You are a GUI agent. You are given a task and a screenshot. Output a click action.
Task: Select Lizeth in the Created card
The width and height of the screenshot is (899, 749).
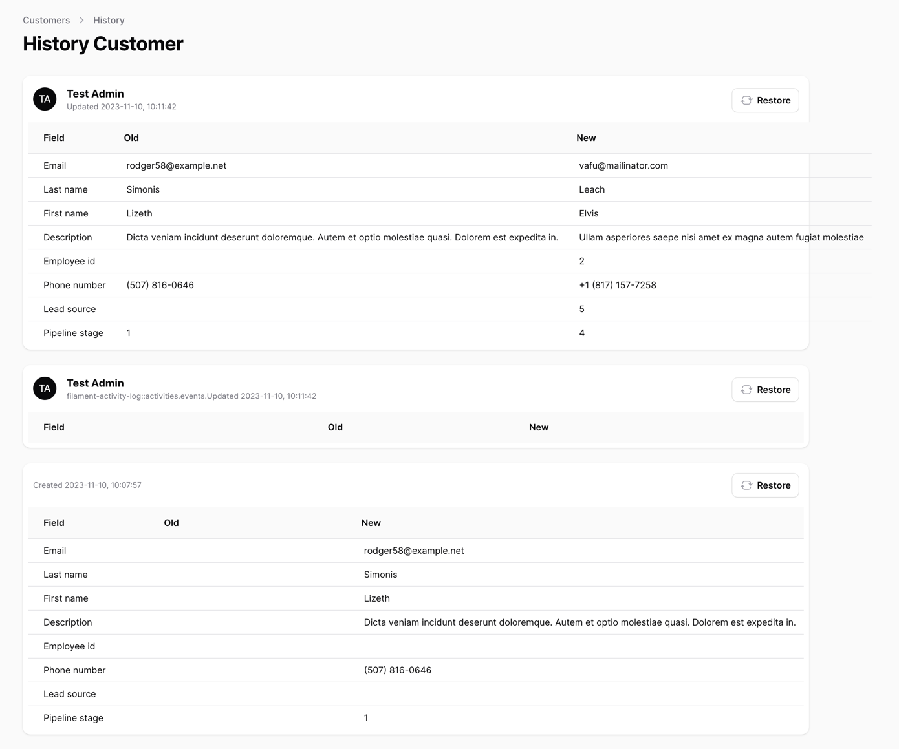pyautogui.click(x=376, y=598)
